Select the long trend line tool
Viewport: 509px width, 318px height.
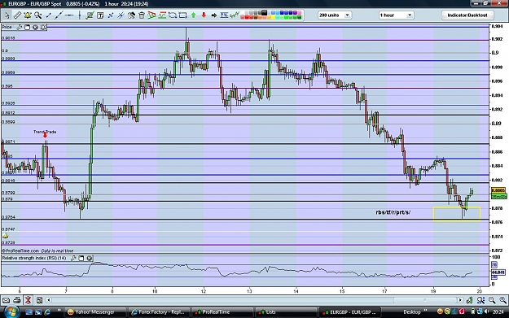click(59, 15)
